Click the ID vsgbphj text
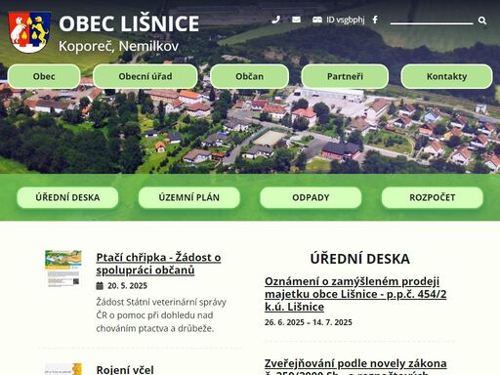 click(x=346, y=20)
